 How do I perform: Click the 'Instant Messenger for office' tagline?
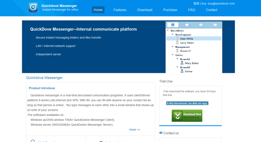60,10
